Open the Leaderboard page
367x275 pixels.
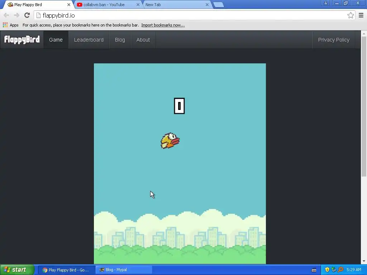(x=89, y=40)
